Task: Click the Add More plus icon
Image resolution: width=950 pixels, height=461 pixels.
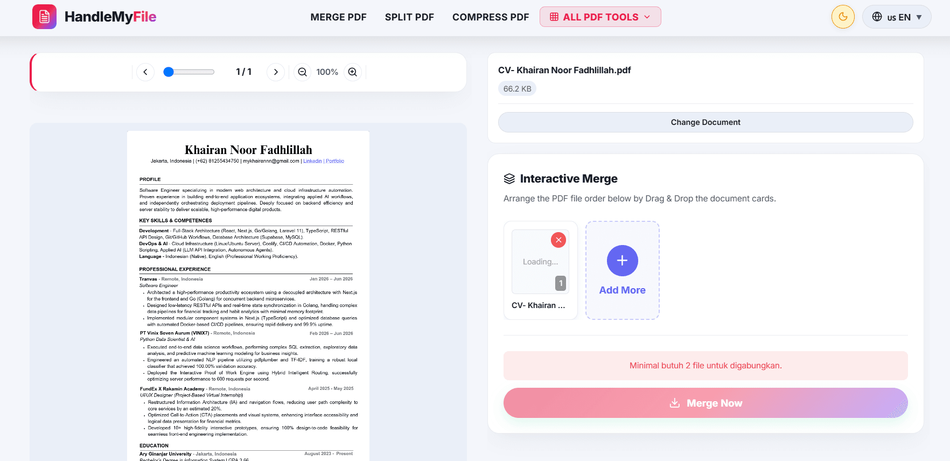Action: (623, 261)
